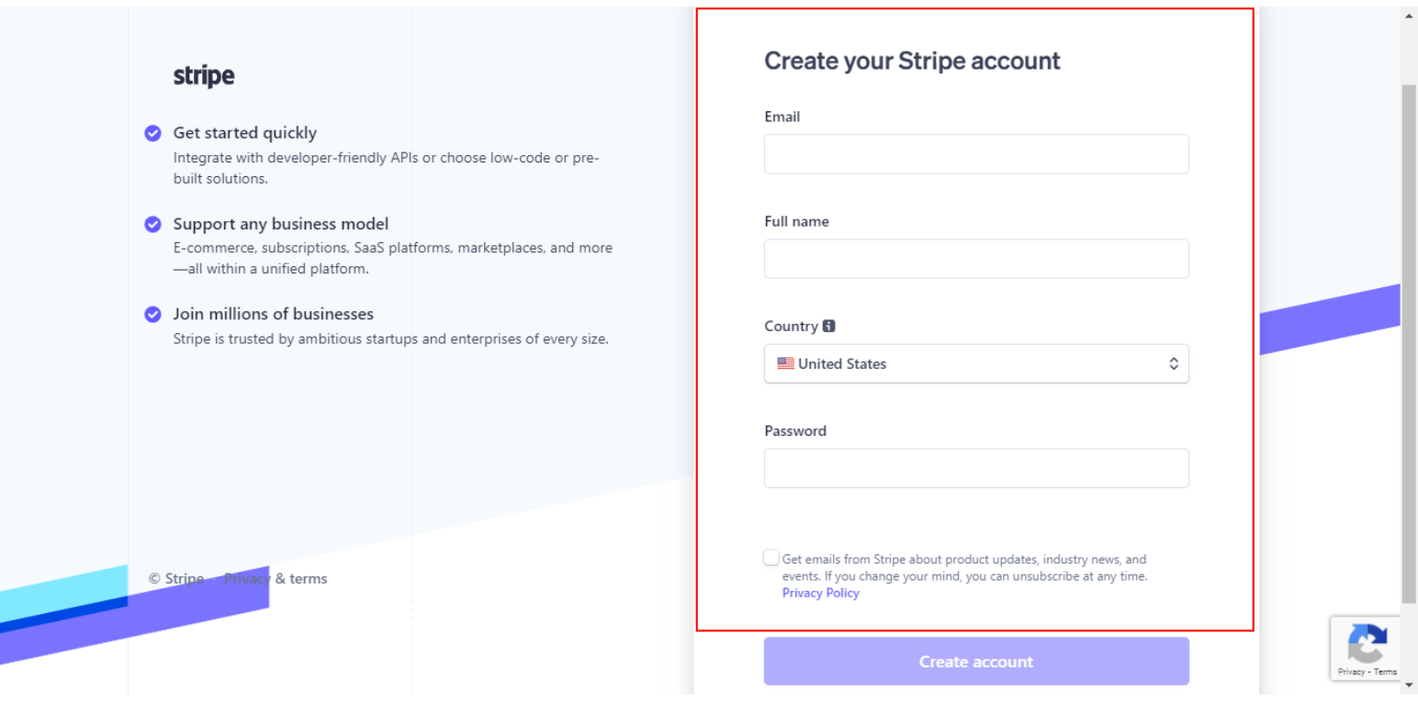Click Privacy - Terms under the reCAPTCHA badge
Viewport: 1418px width, 712px height.
tap(1367, 671)
